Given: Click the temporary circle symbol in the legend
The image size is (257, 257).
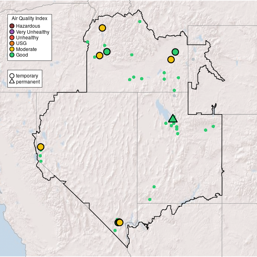Looking at the screenshot, I should [x=12, y=75].
